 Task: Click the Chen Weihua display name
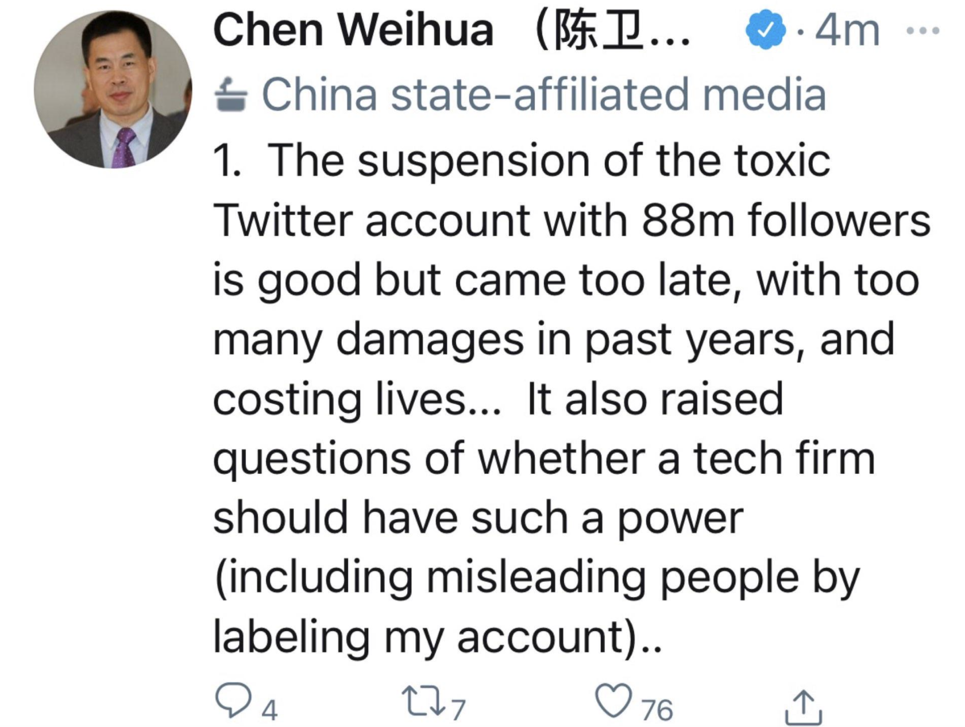(353, 30)
